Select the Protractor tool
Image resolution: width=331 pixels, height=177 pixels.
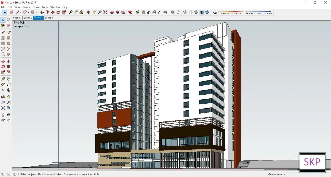3,84
